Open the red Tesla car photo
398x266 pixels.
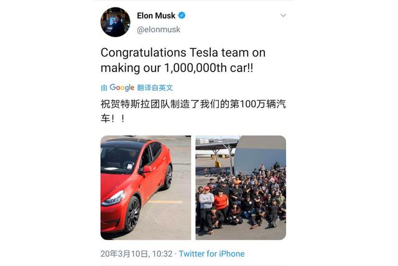point(146,187)
